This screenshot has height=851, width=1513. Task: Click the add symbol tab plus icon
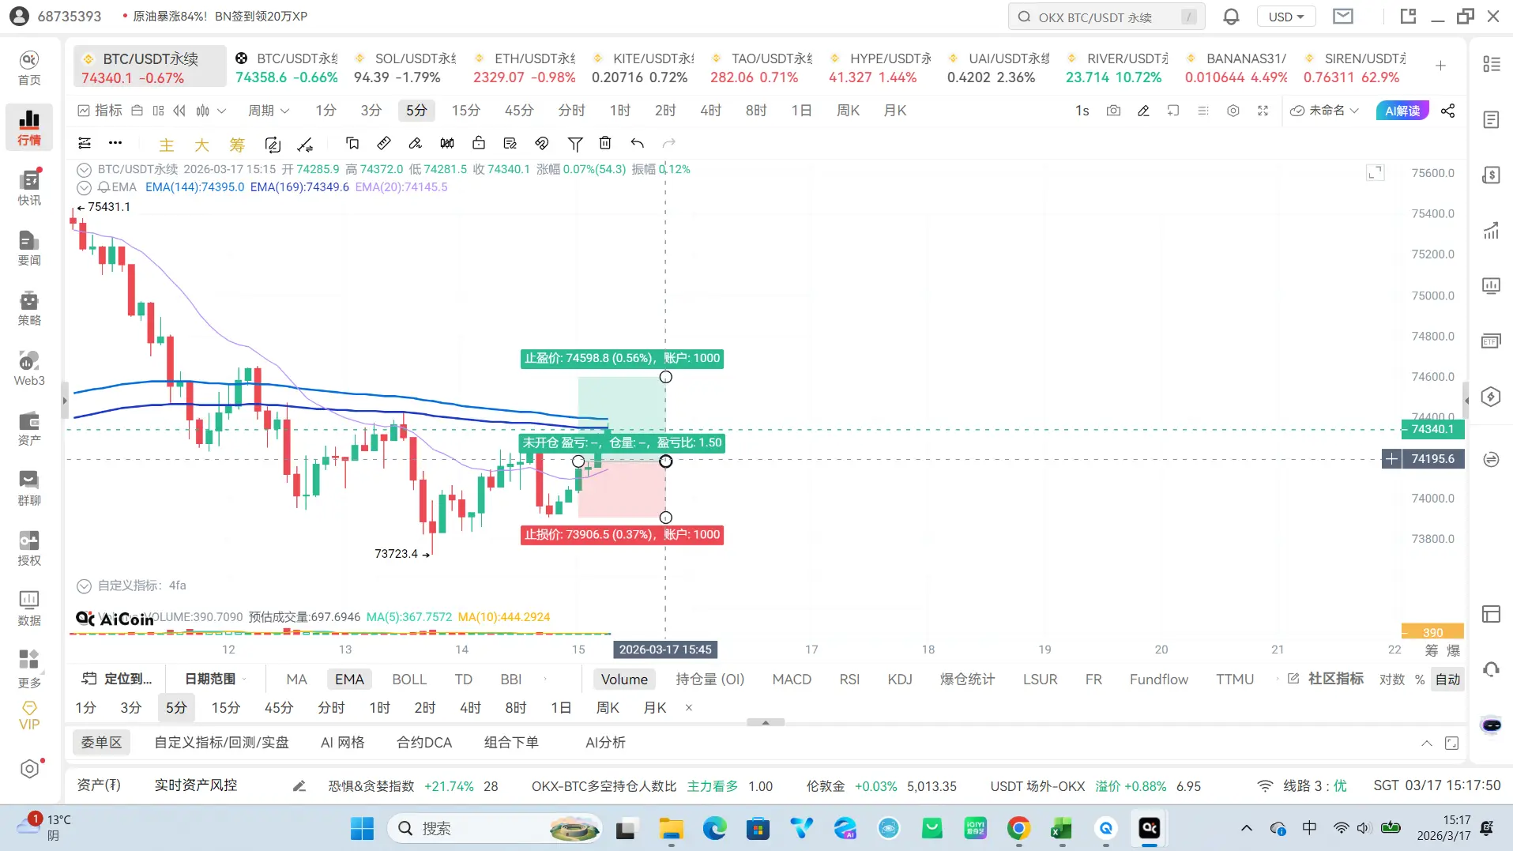coord(1440,66)
